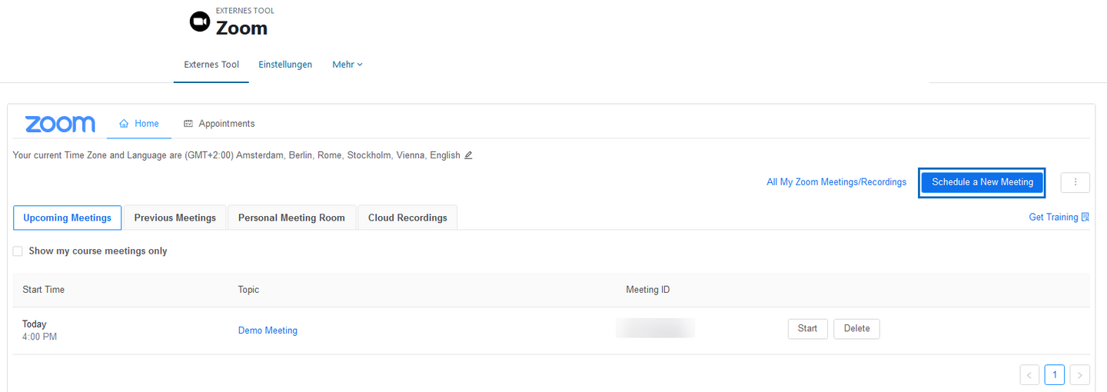Open All My Zoom Meetings/Recordings link
This screenshot has height=392, width=1107.
836,182
